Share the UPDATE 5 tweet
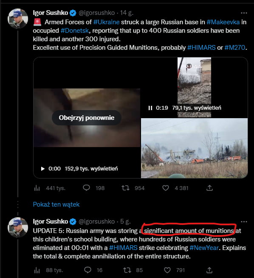 point(209,270)
